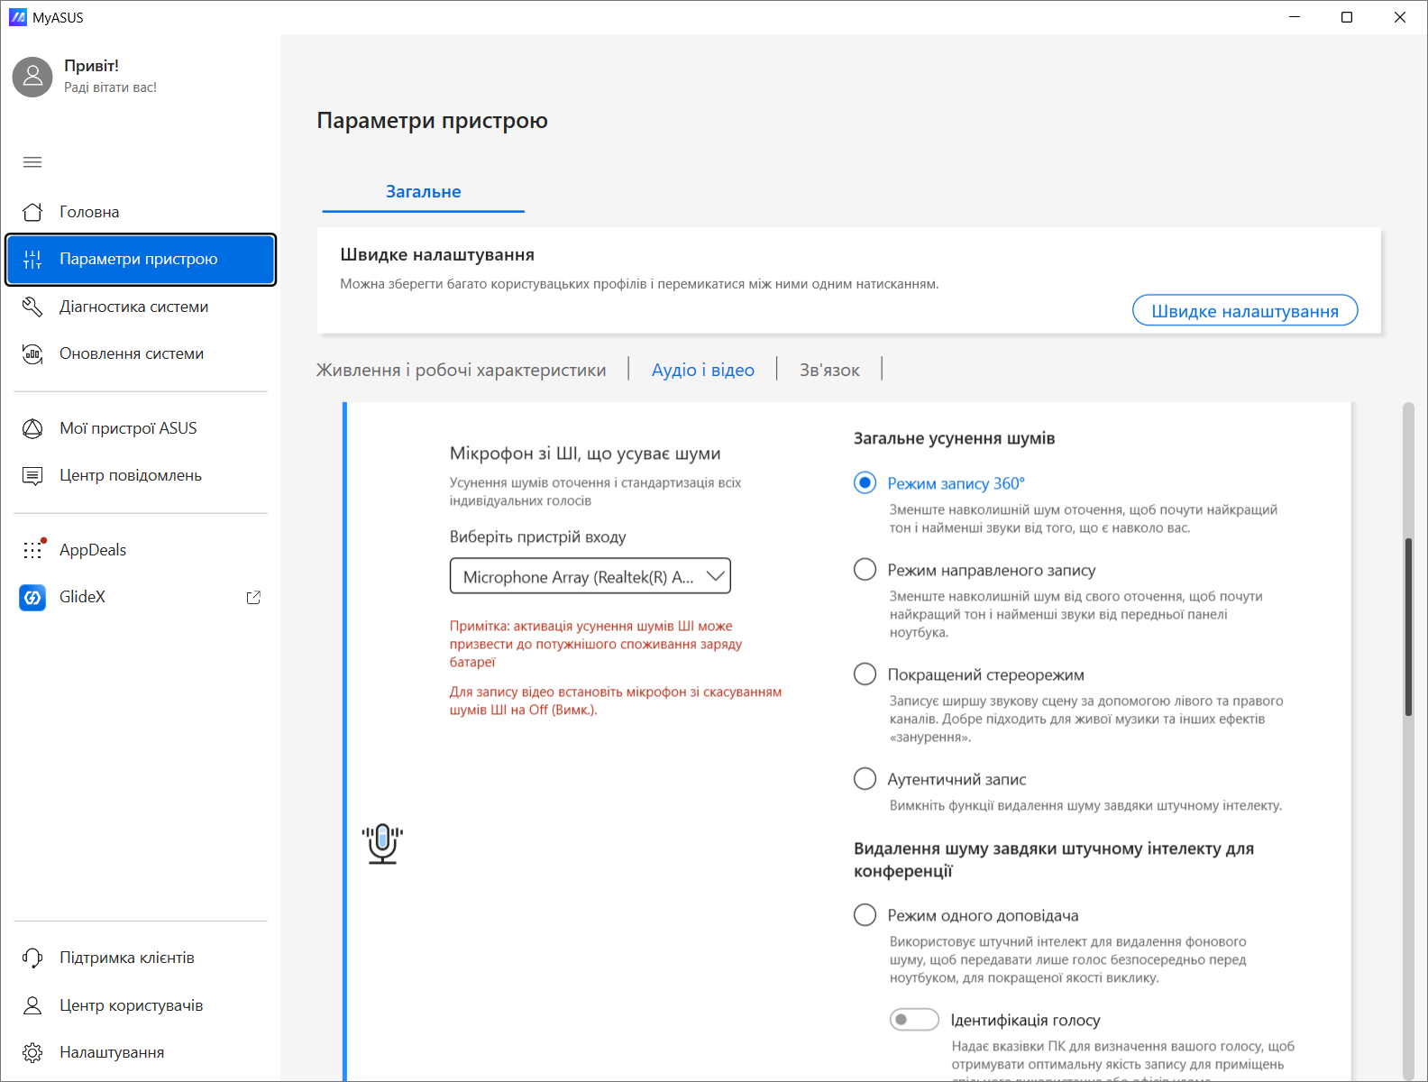Select Покращений стереорежим radio button
This screenshot has height=1082, width=1428.
pyautogui.click(x=865, y=674)
